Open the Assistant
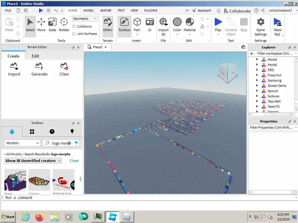 202,11
